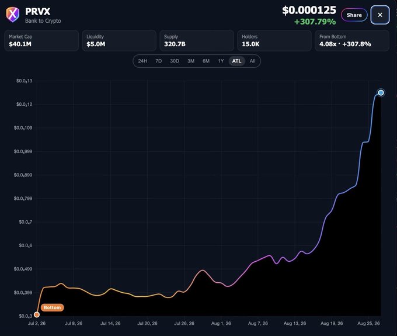Click the orange bottom point on chart
The height and width of the screenshot is (336, 397).
click(x=37, y=314)
